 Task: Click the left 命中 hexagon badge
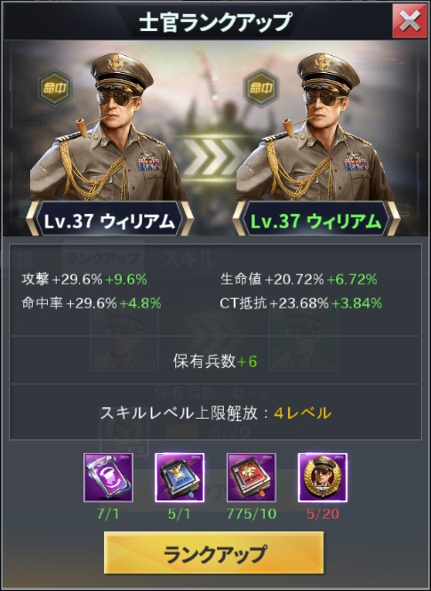[55, 88]
